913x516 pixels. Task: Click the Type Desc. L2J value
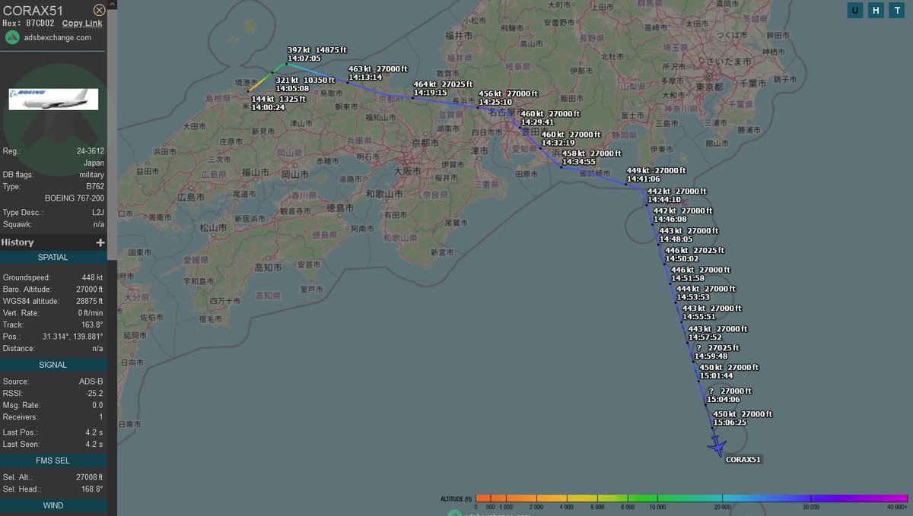pos(97,213)
